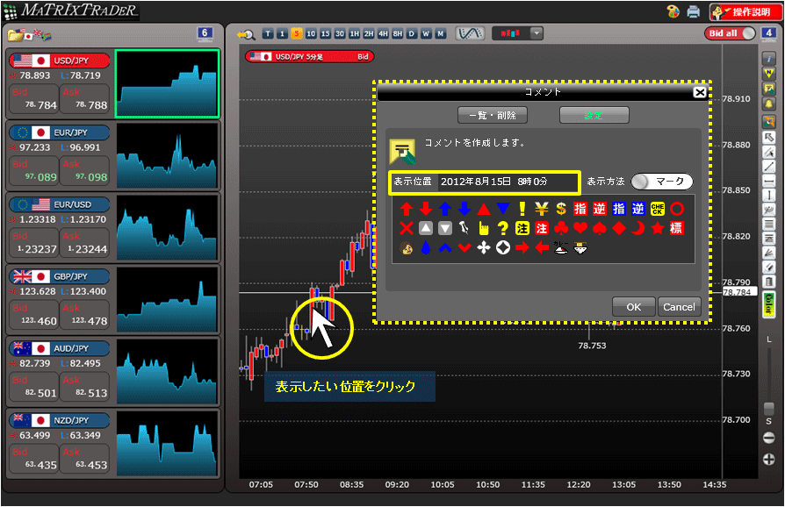
Task: Click Cancel in the comment dialog
Action: [x=679, y=306]
